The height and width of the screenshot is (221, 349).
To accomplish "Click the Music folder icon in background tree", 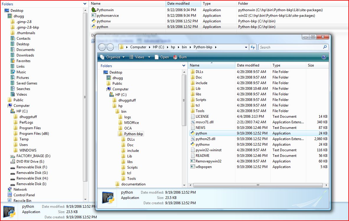I will point(13,72).
